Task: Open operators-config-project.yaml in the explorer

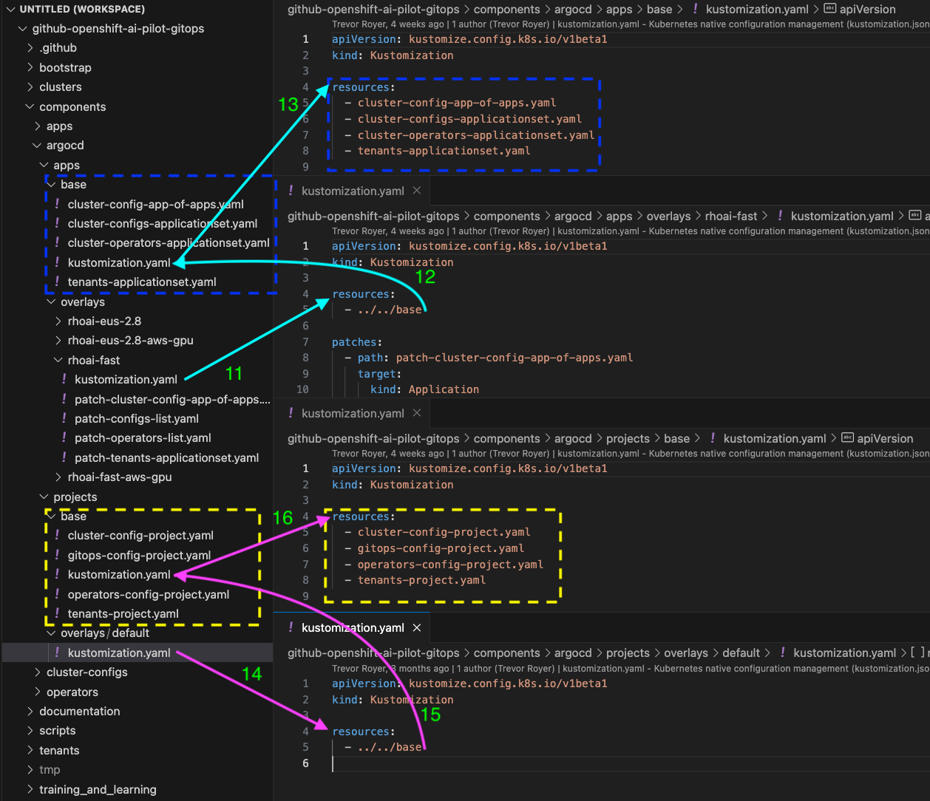Action: tap(148, 594)
